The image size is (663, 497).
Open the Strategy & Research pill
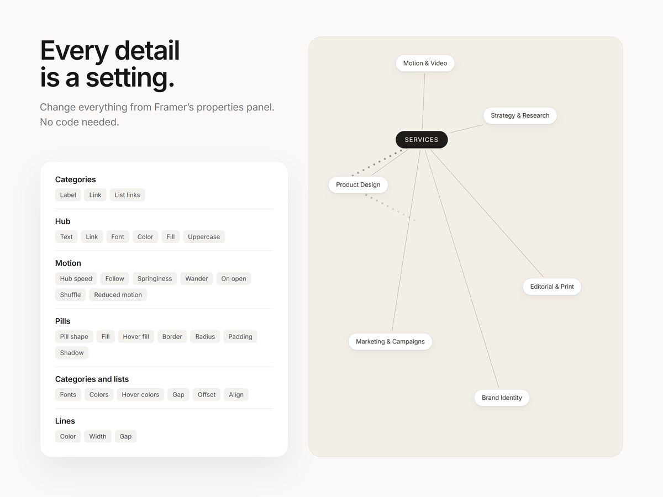pyautogui.click(x=520, y=115)
